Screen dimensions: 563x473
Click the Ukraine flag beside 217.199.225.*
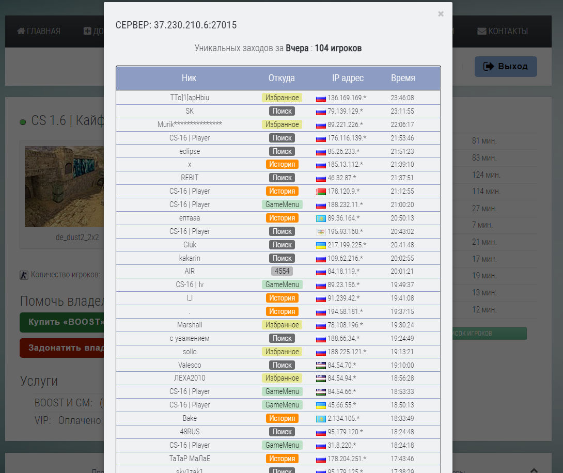tap(321, 245)
